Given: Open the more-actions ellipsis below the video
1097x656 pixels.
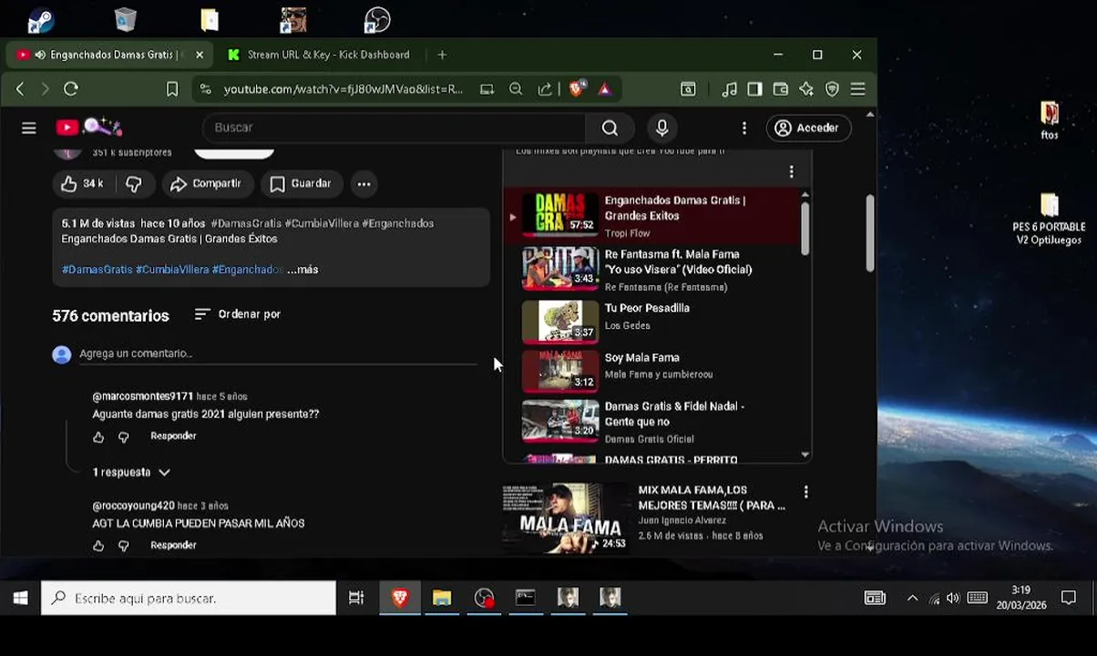Looking at the screenshot, I should click(364, 184).
